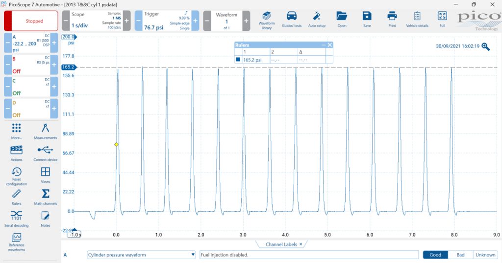Click the 165.2 ruler handle on axis
The width and height of the screenshot is (502, 263).
tap(69, 67)
